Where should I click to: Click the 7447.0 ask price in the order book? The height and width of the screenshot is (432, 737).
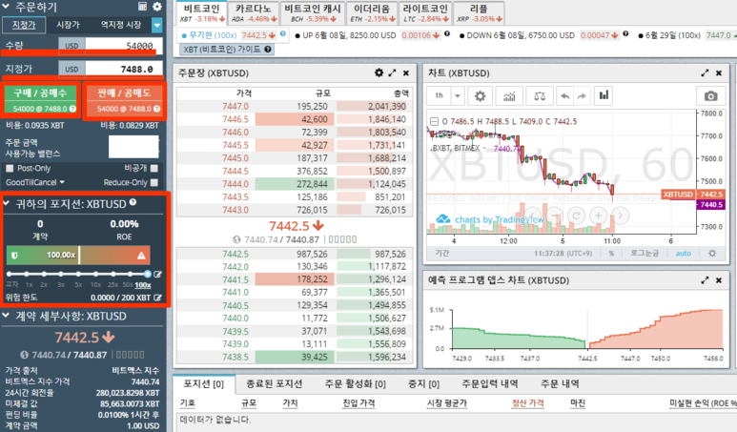coord(235,106)
